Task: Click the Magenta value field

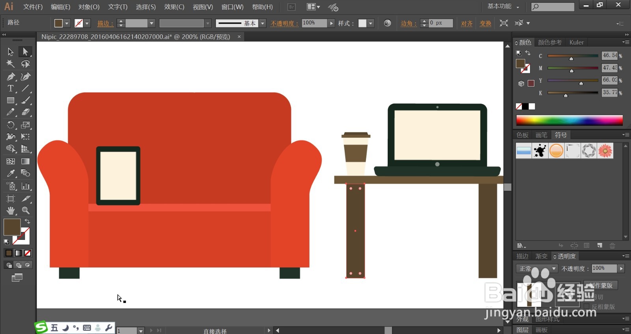Action: pos(609,68)
